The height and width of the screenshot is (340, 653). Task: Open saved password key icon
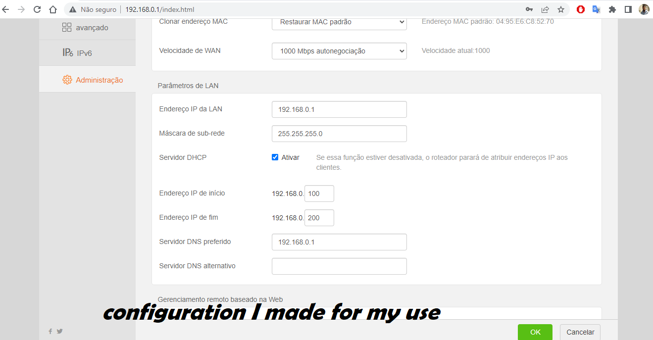529,9
